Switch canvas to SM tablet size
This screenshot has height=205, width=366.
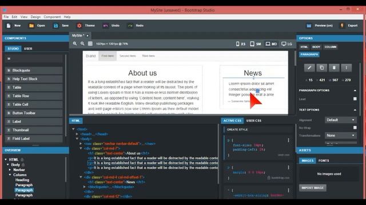click(256, 44)
